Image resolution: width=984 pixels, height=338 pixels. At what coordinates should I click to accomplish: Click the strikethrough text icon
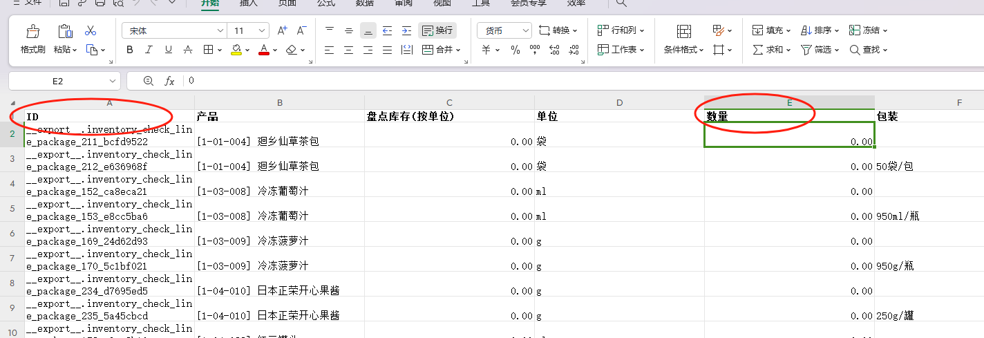187,50
